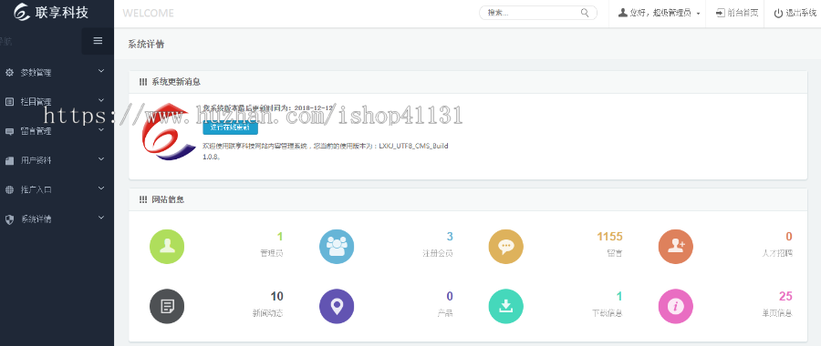Click the user avatar icon by 您好
Viewport: 821px width, 346px height.
click(x=622, y=13)
